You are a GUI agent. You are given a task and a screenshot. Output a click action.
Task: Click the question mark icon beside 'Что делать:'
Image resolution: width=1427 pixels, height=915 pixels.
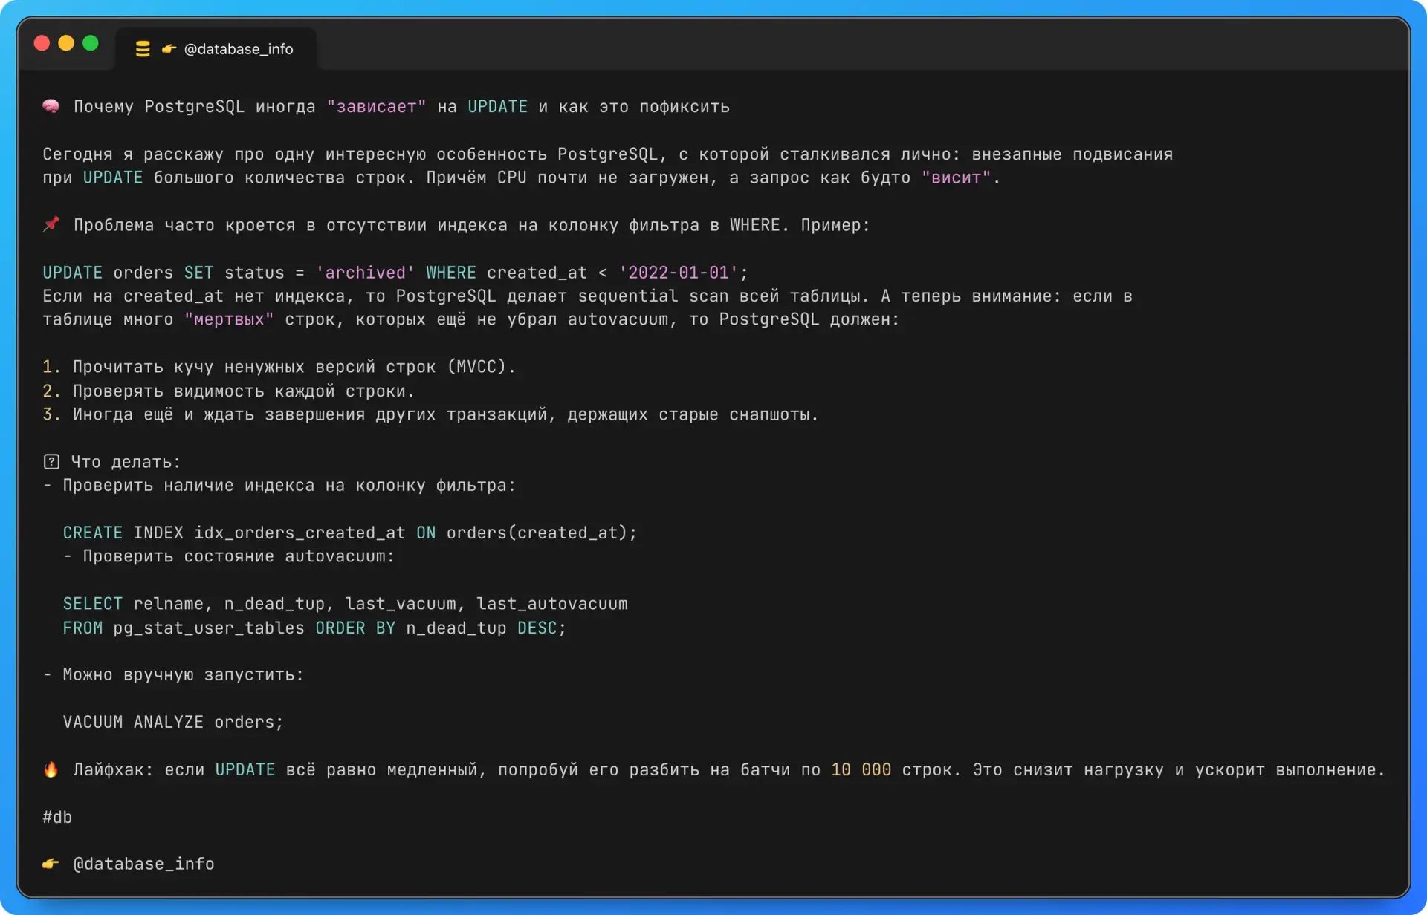point(51,461)
